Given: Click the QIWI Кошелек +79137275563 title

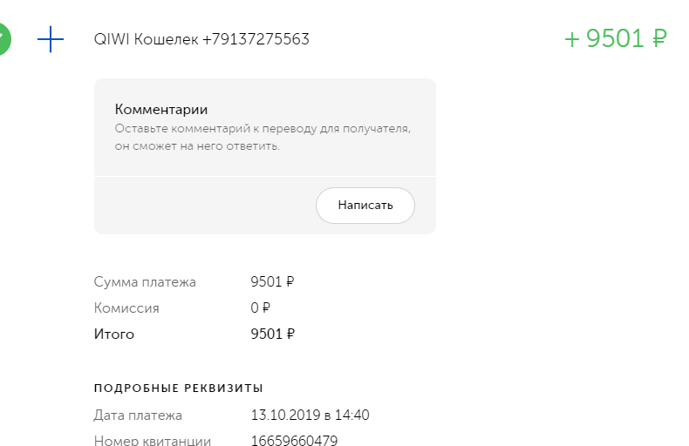Looking at the screenshot, I should coord(201,39).
